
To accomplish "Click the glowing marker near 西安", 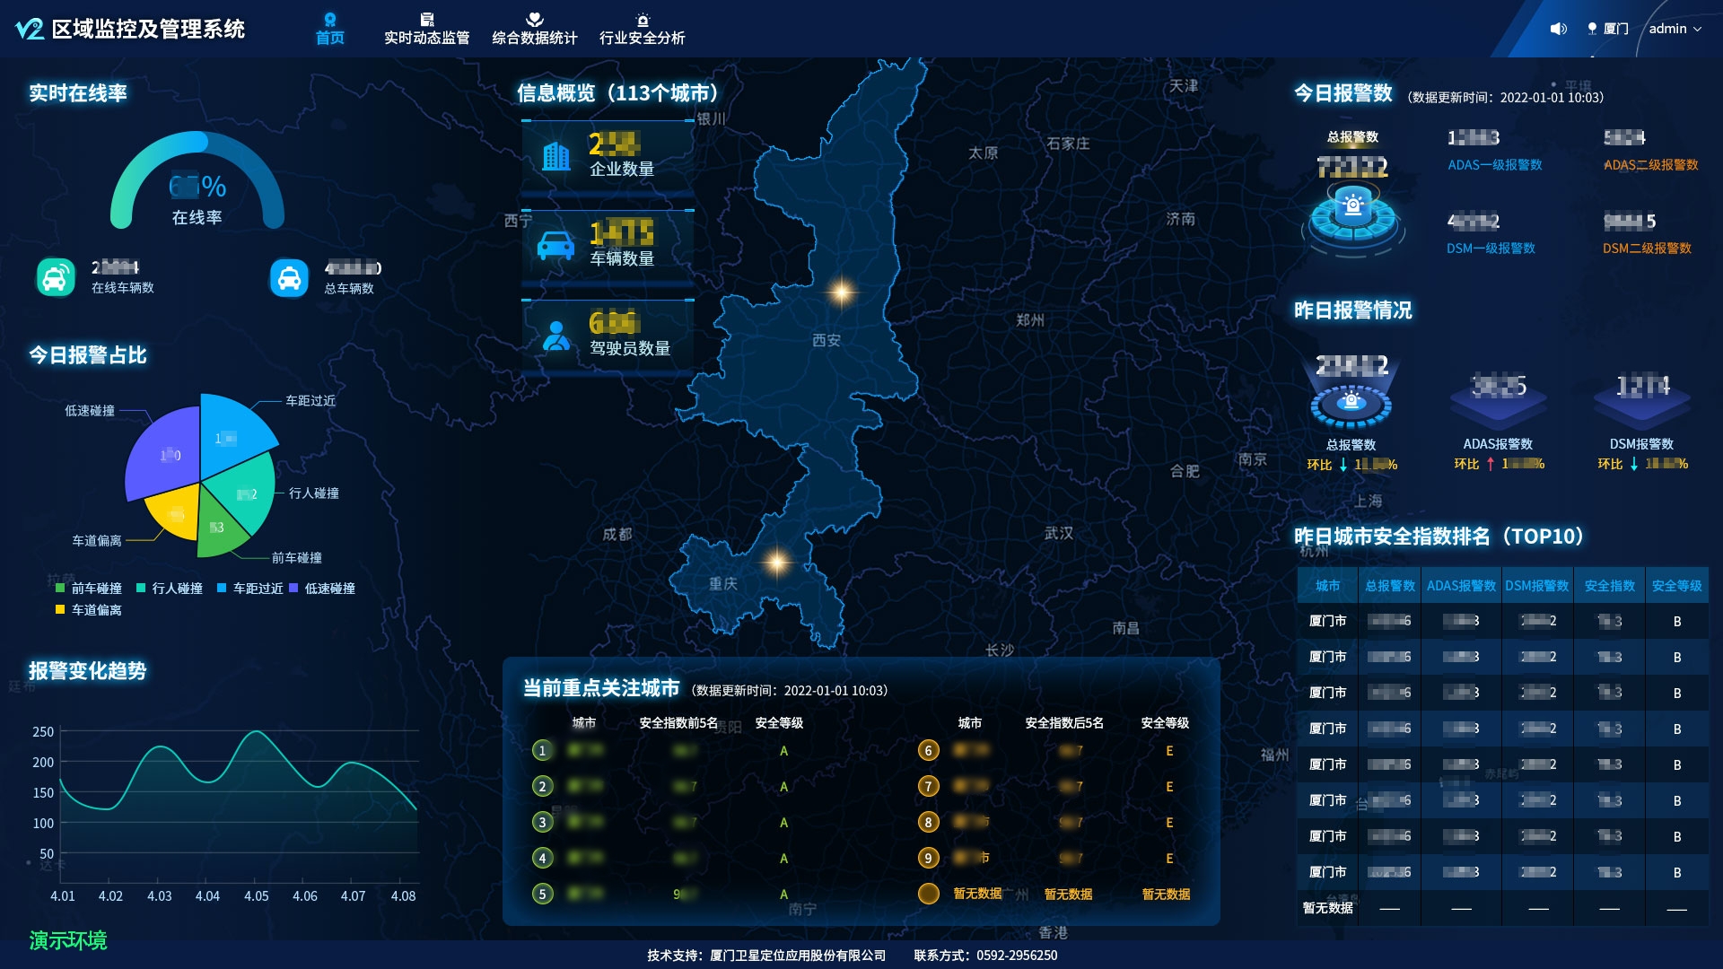I will click(842, 292).
